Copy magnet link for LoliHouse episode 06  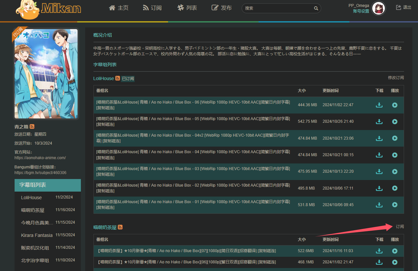(x=105, y=108)
